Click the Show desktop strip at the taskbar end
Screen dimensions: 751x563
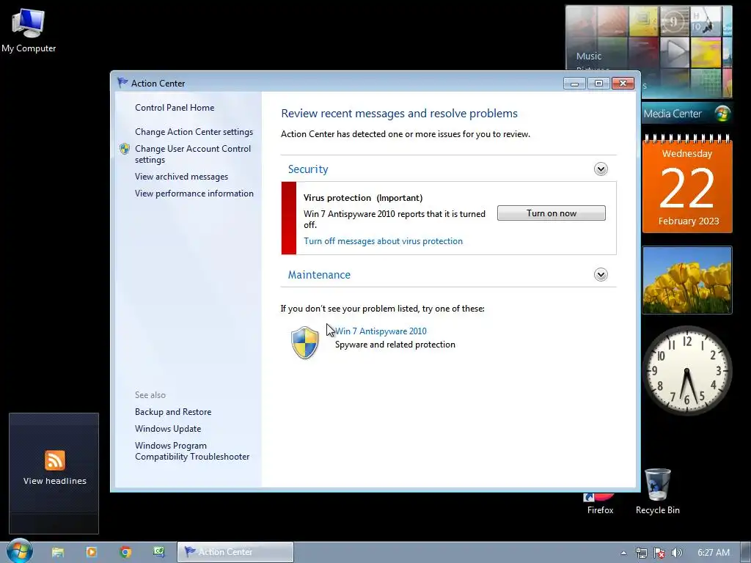pos(745,553)
